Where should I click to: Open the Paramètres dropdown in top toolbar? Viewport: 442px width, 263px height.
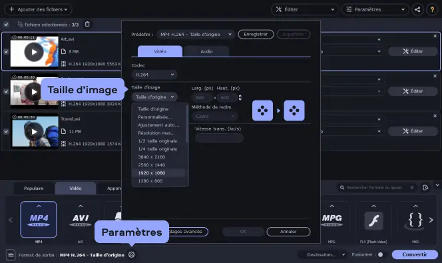375,9
